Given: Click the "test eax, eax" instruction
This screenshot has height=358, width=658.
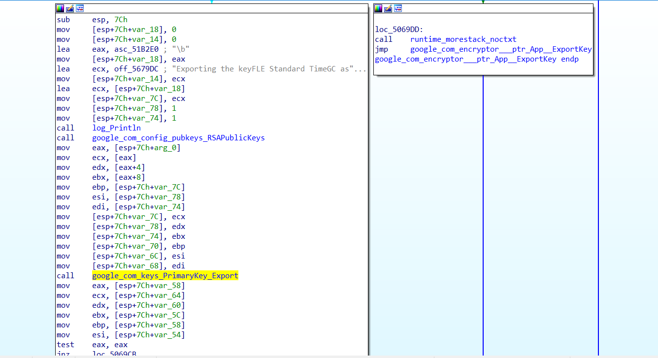Looking at the screenshot, I should (92, 345).
